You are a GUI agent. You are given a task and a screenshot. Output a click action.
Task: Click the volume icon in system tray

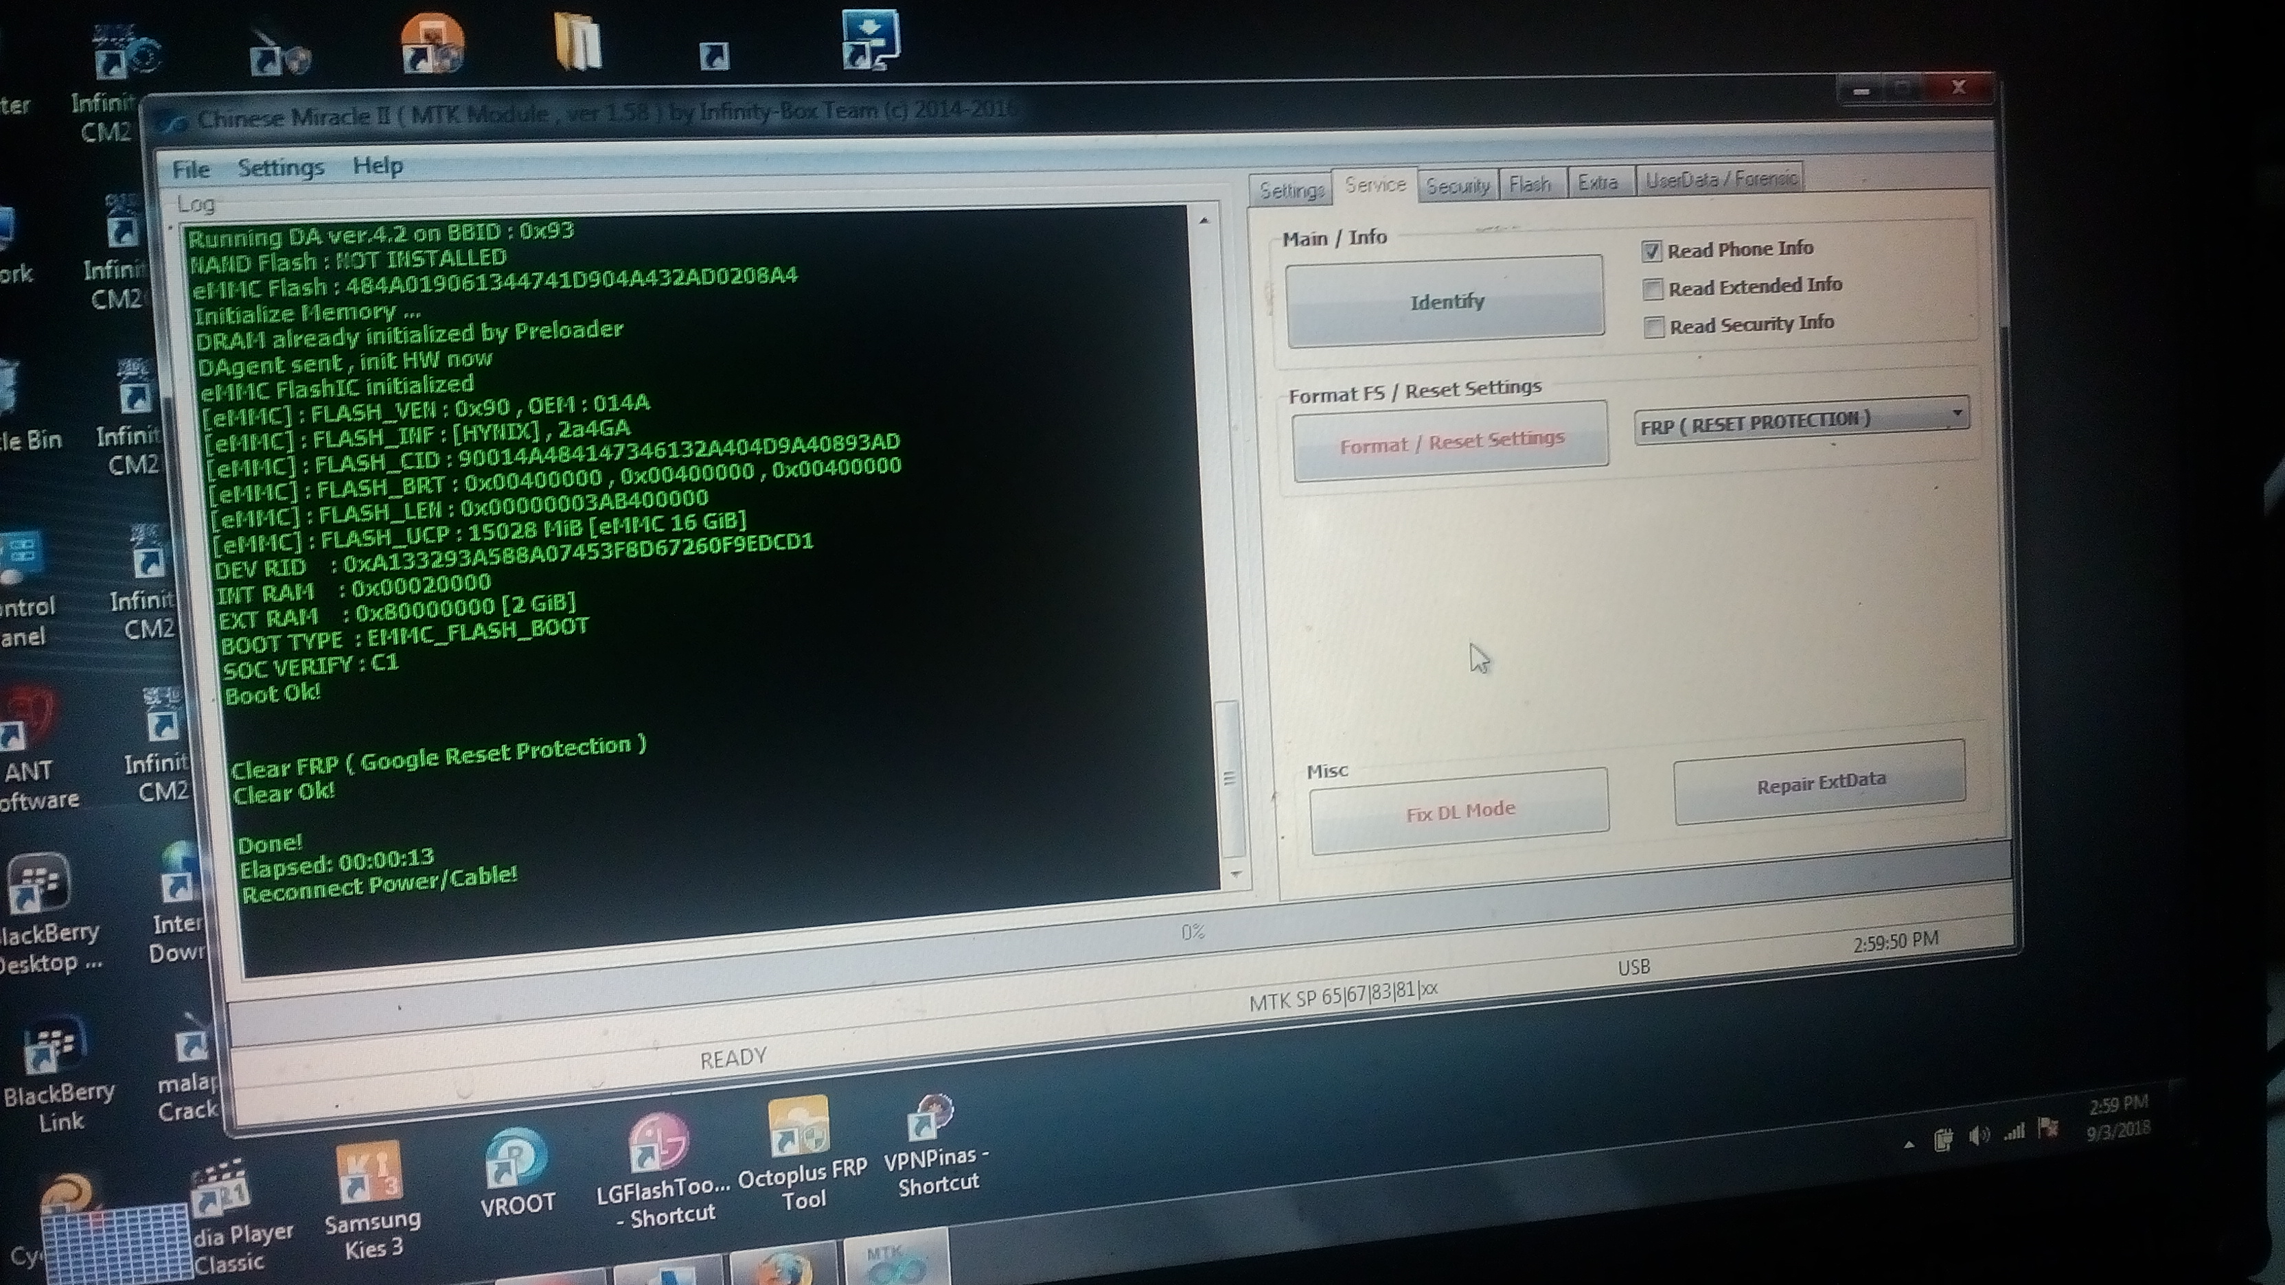(1978, 1135)
